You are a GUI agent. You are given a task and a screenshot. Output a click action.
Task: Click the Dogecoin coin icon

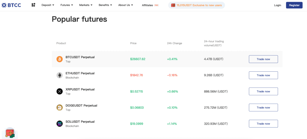tap(60, 108)
